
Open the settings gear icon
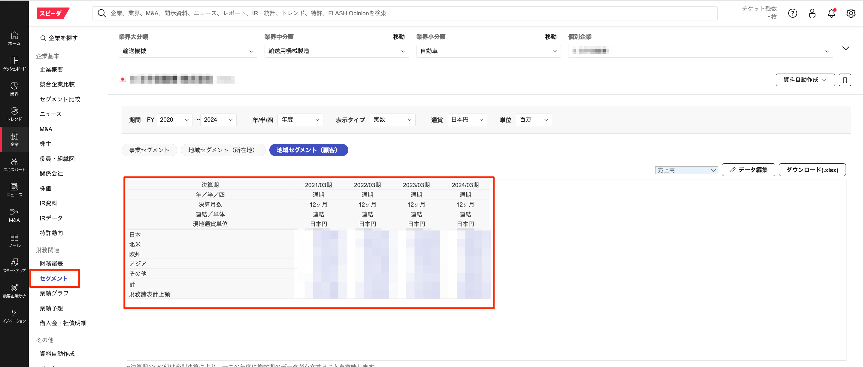click(851, 14)
